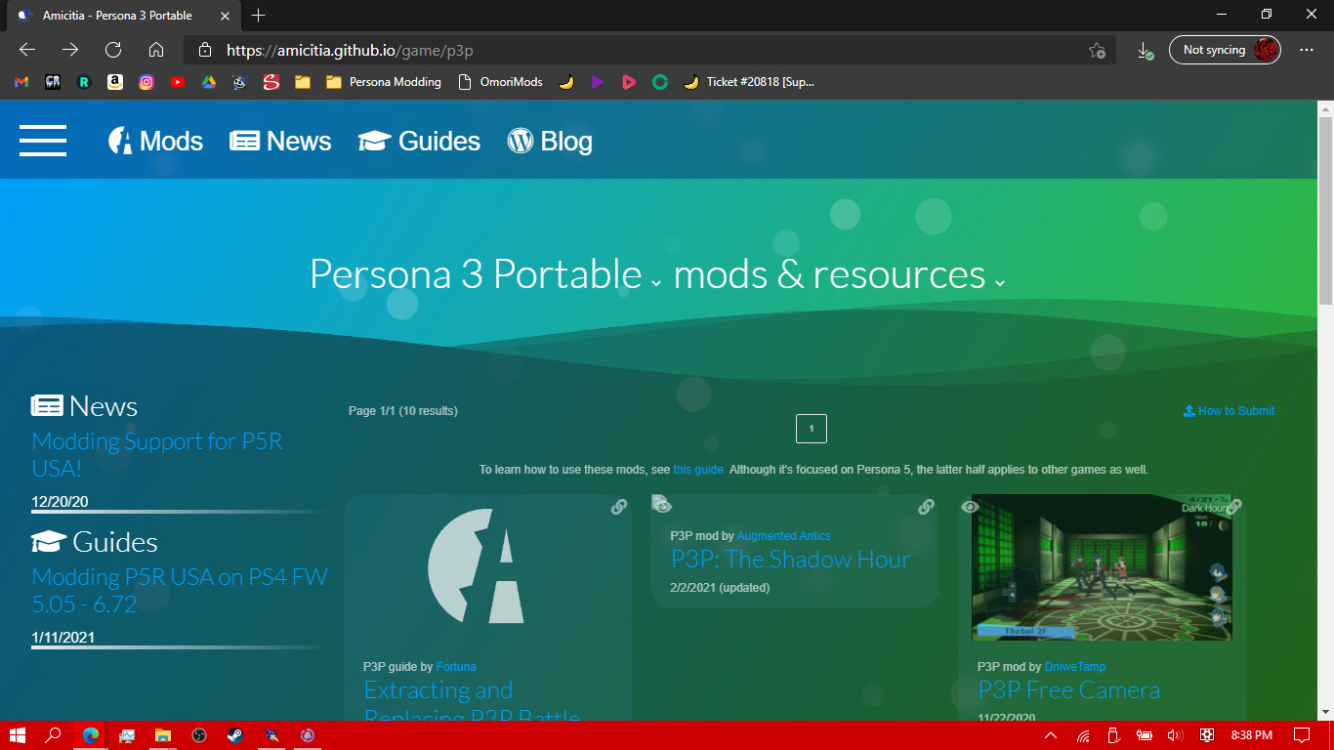1334x750 pixels.
Task: Open the 'this guide' link
Action: pyautogui.click(x=698, y=470)
